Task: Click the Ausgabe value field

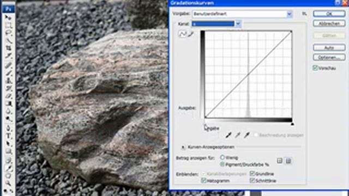Action: [x=186, y=115]
